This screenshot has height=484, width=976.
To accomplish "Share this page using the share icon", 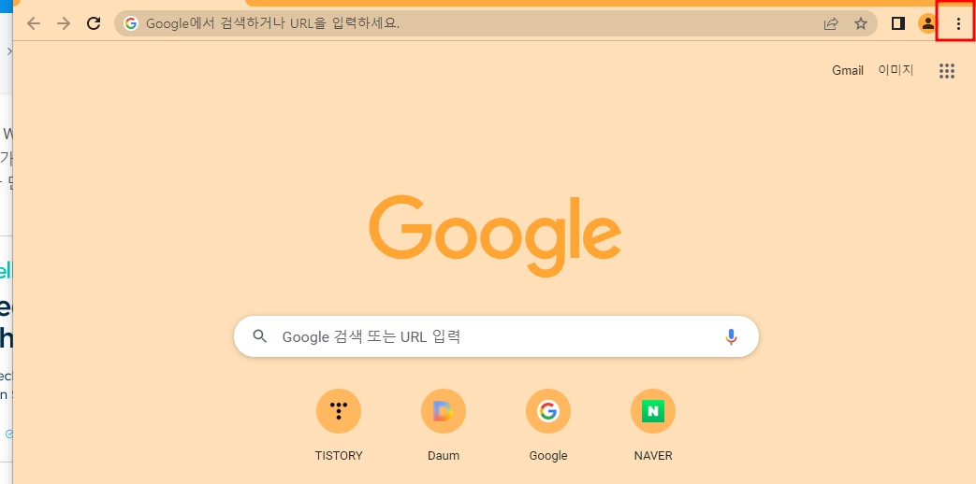I will coord(831,23).
